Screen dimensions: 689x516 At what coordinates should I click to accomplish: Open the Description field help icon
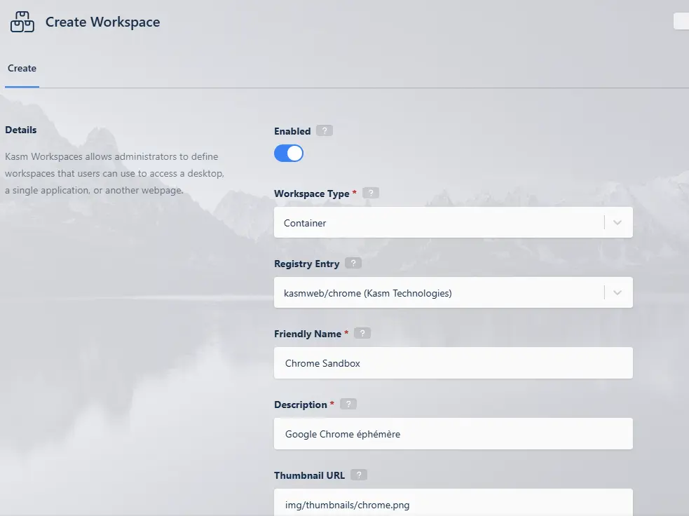(x=348, y=405)
